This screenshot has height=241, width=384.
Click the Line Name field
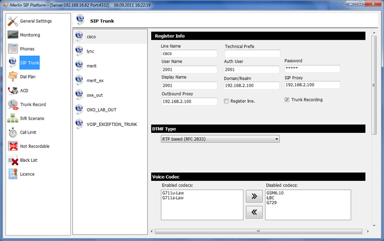coord(190,54)
